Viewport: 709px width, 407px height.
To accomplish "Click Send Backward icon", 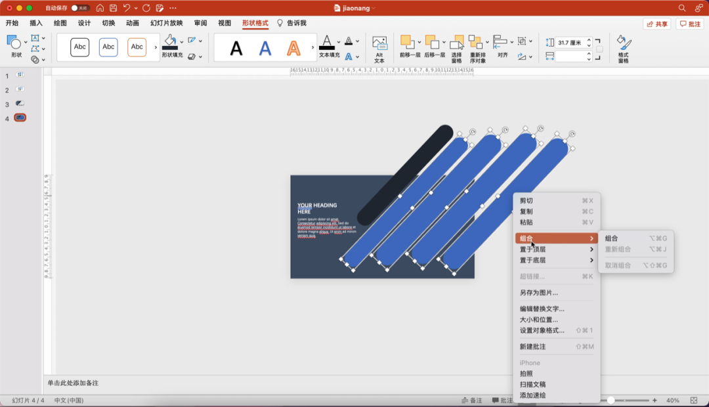I will [432, 42].
